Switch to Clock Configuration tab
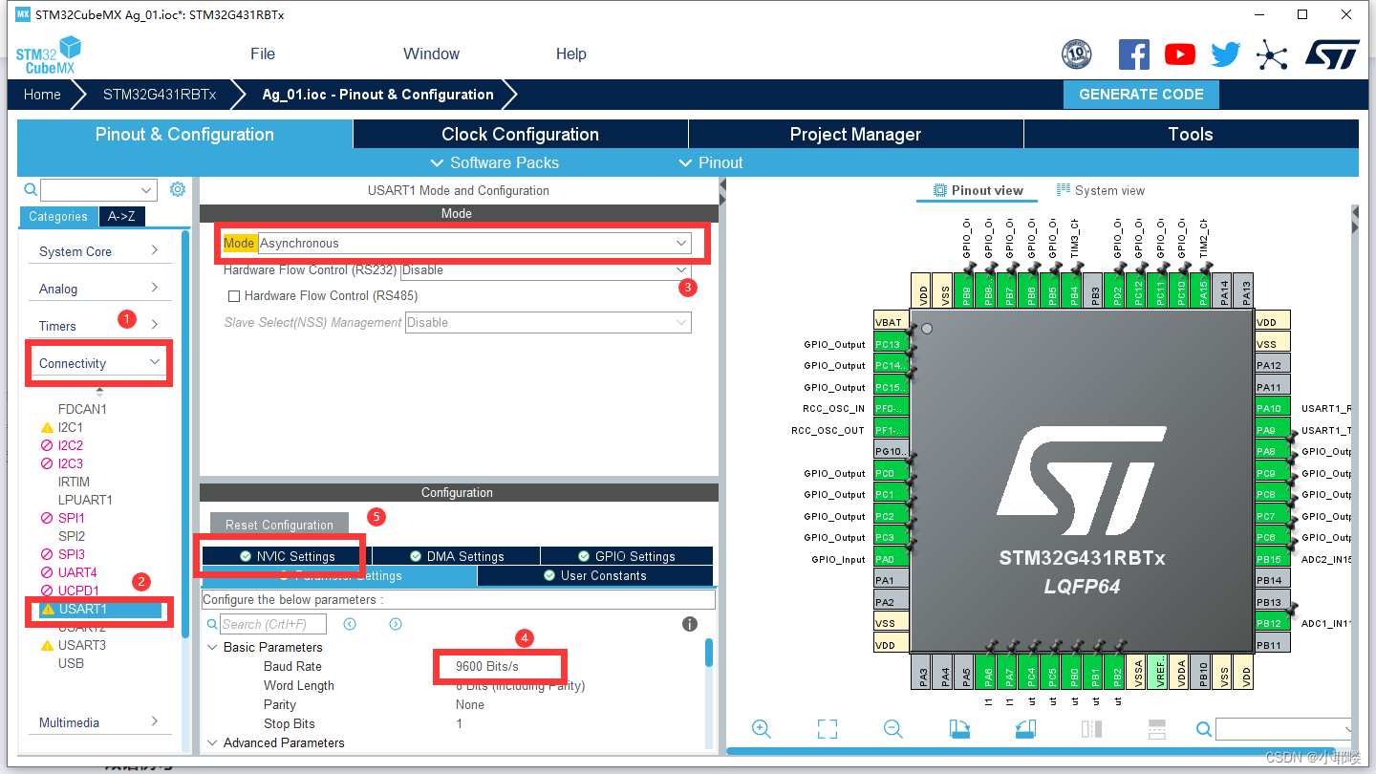 (x=520, y=134)
